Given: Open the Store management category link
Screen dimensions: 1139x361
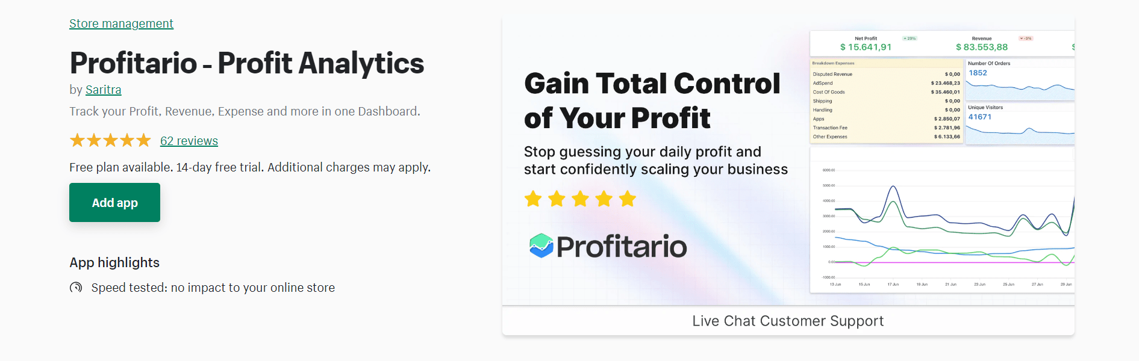Looking at the screenshot, I should [x=121, y=23].
